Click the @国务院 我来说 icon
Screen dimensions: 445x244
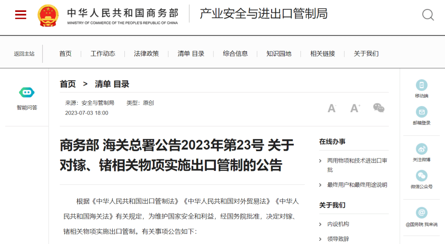click(x=422, y=213)
